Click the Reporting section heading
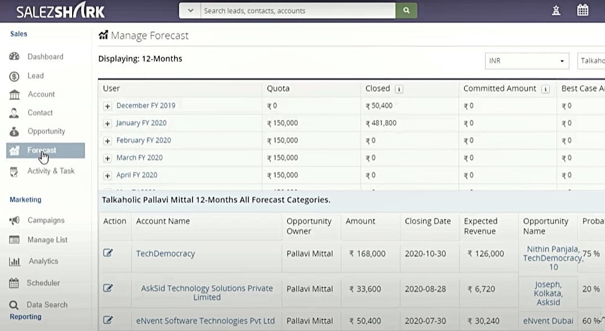This screenshot has height=331, width=605. [x=25, y=317]
